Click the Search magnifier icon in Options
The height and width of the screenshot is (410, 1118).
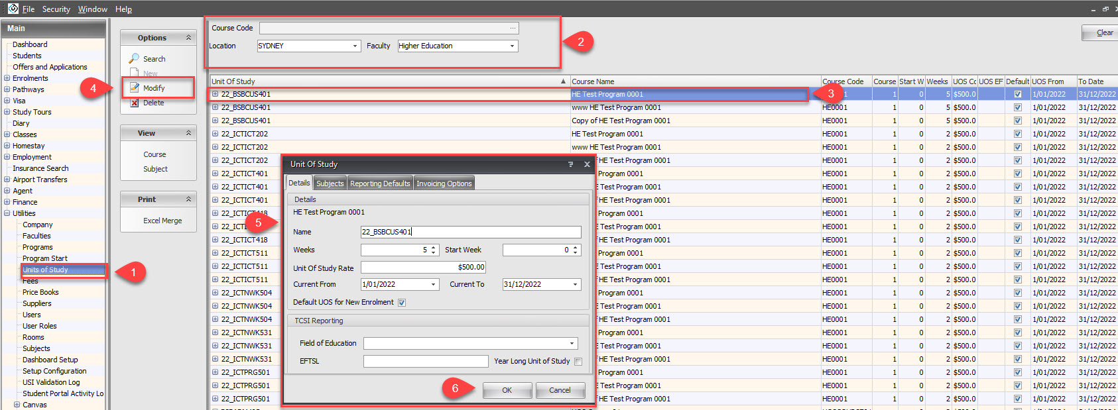coord(135,58)
